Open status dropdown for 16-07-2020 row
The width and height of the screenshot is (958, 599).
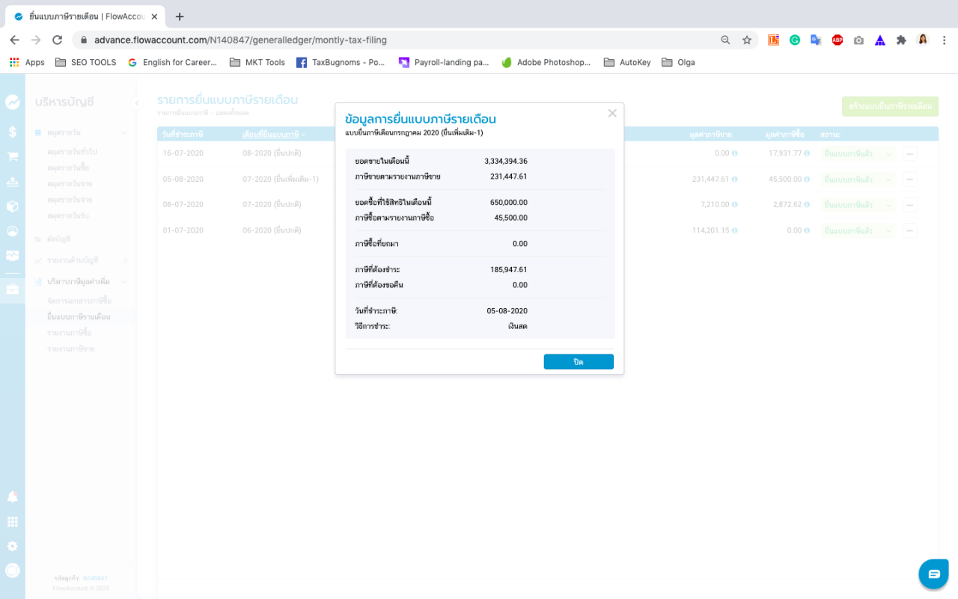[x=858, y=153]
